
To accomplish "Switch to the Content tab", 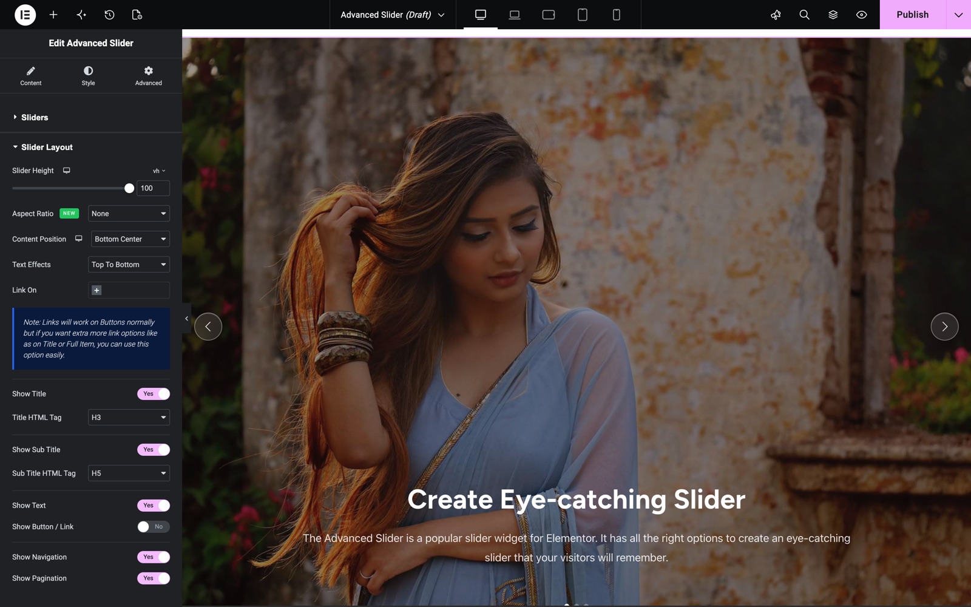I will coord(31,75).
